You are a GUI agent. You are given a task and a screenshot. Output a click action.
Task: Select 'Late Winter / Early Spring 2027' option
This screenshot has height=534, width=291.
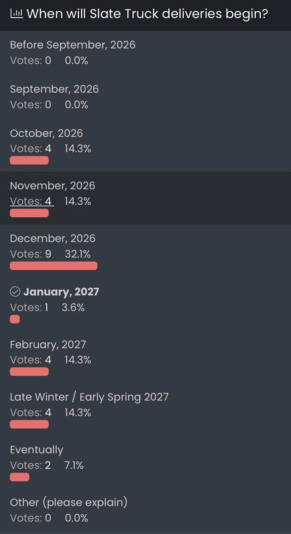89,397
